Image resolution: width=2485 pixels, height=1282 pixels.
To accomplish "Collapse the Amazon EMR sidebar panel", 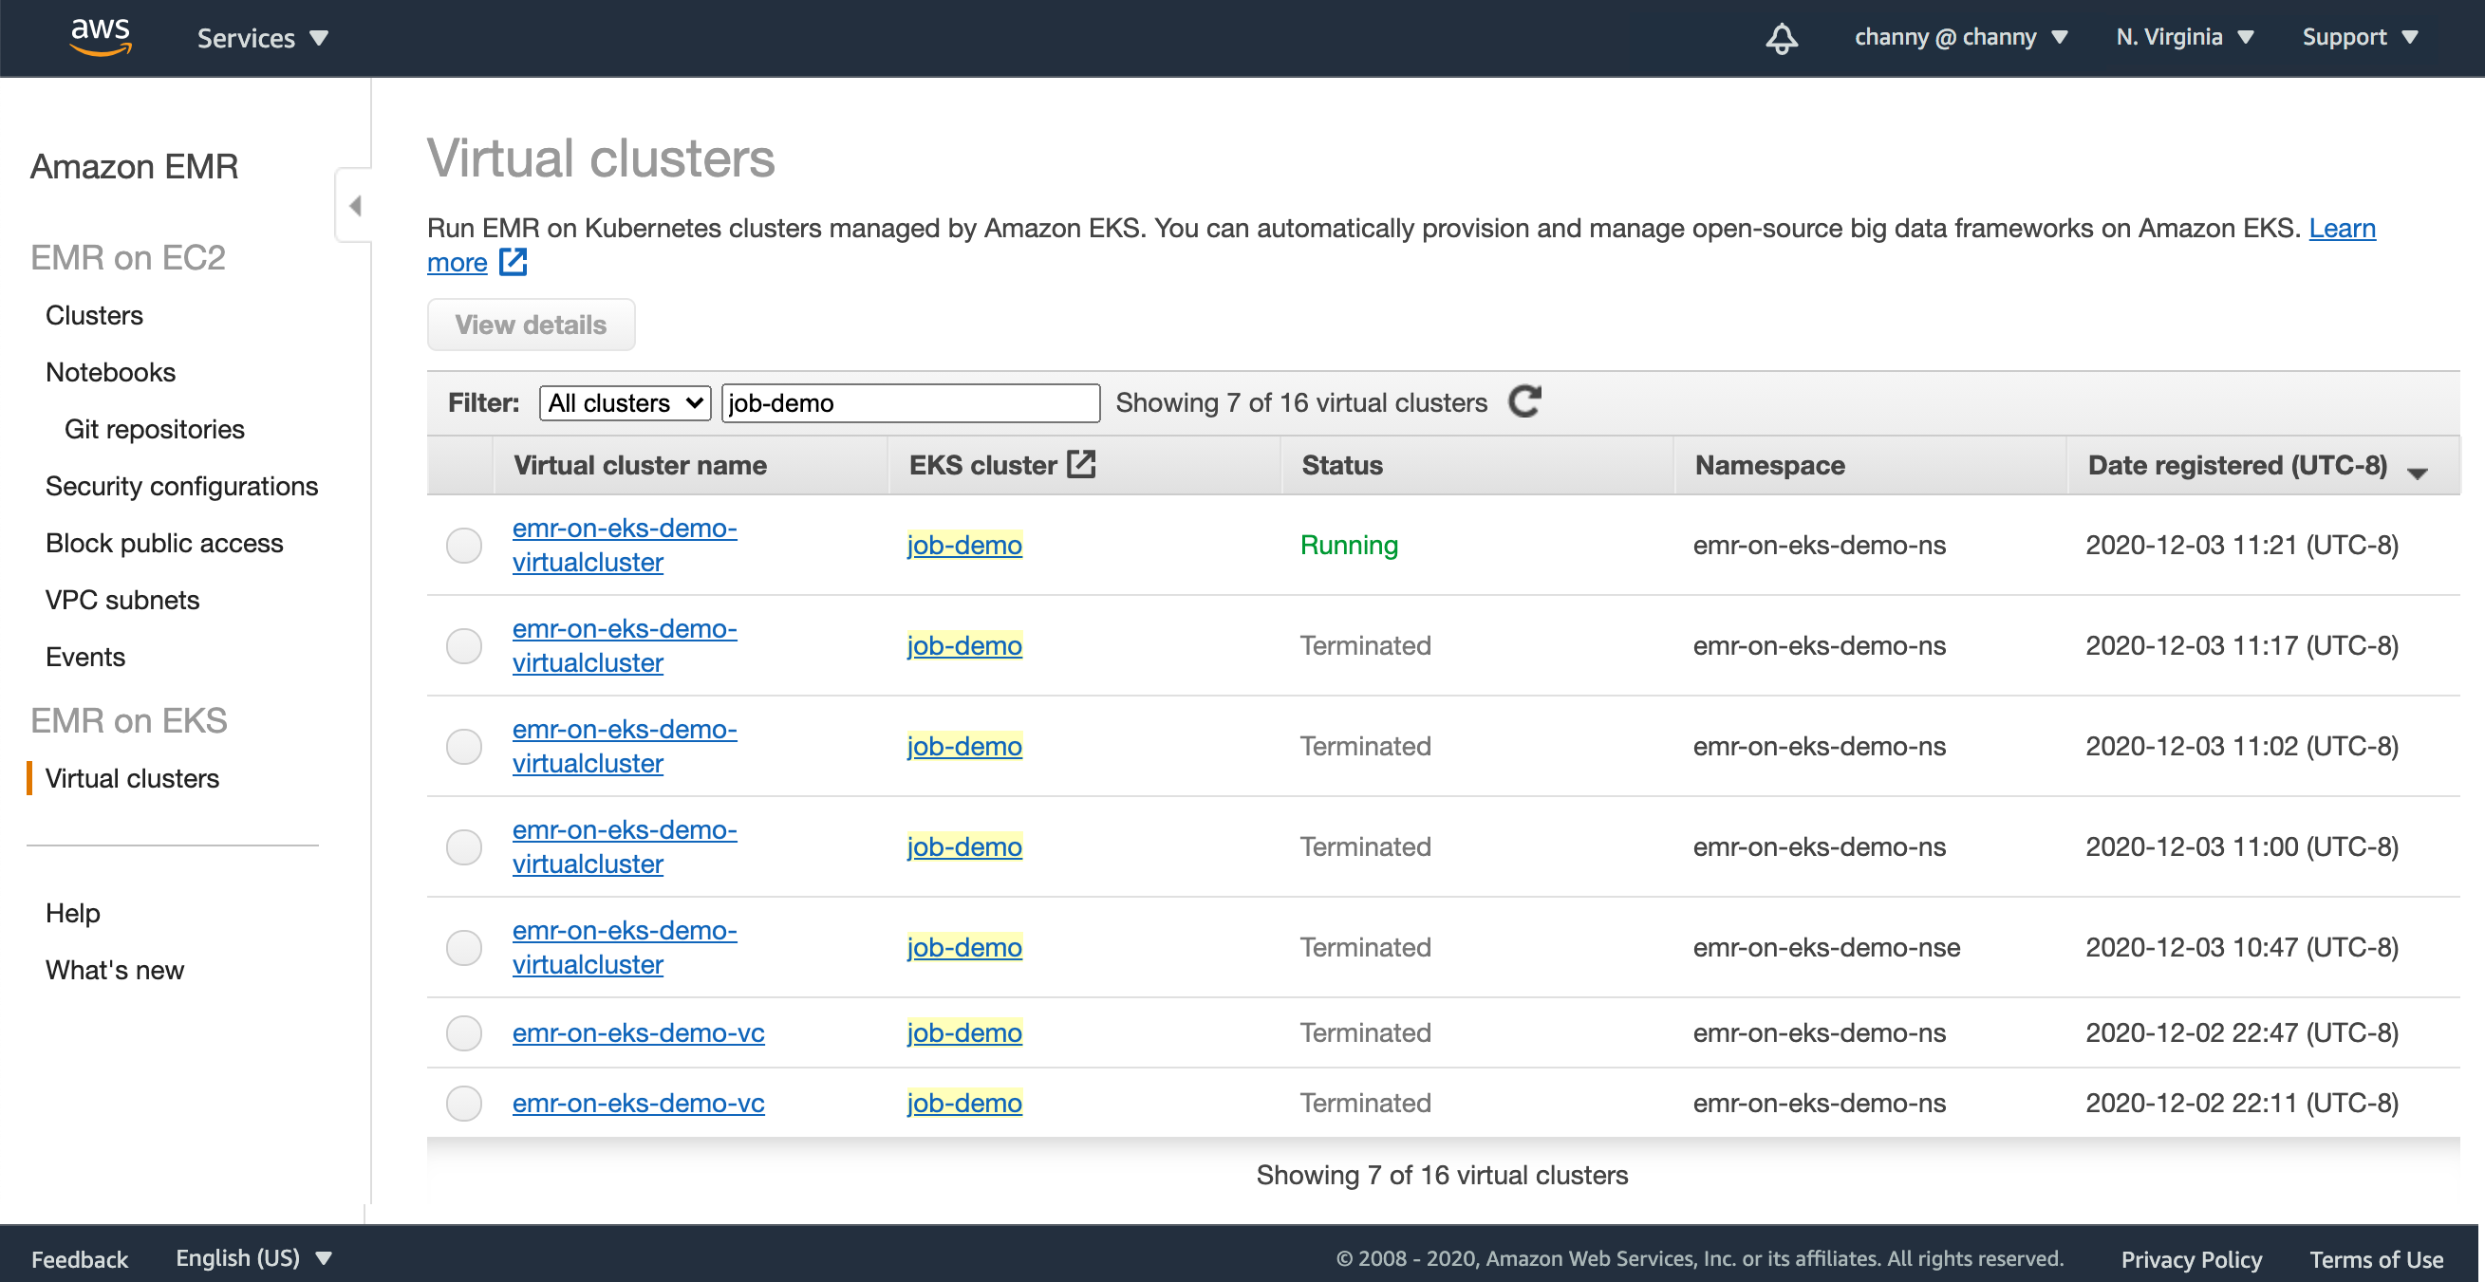I will (x=355, y=205).
